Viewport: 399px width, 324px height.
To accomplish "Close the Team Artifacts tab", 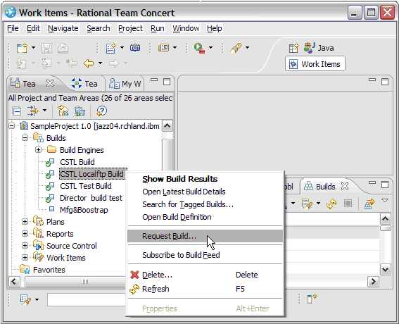I will coord(50,83).
